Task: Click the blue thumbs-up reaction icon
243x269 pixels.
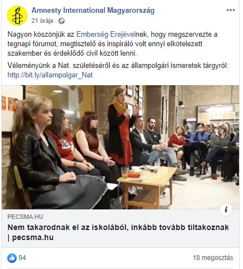Action: tap(12, 258)
